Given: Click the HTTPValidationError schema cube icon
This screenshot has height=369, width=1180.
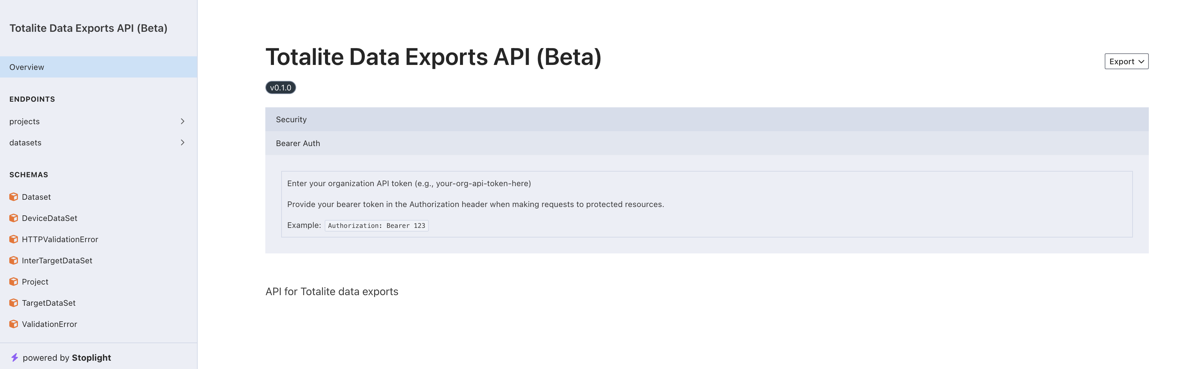Looking at the screenshot, I should 14,239.
